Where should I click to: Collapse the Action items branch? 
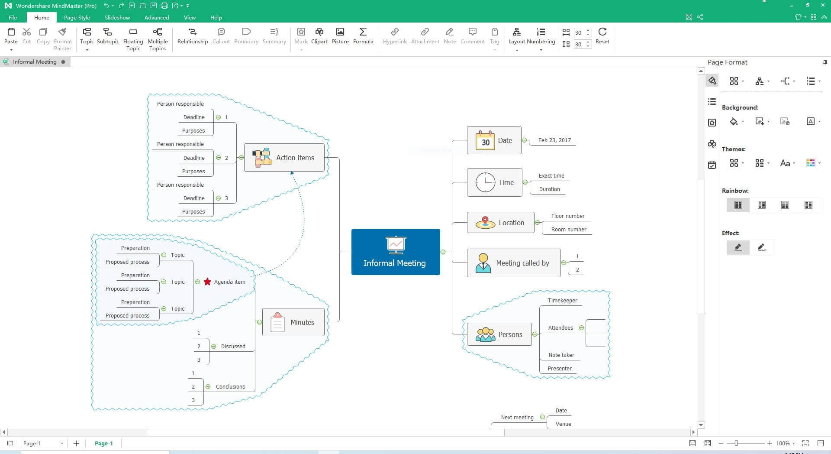pyautogui.click(x=242, y=158)
